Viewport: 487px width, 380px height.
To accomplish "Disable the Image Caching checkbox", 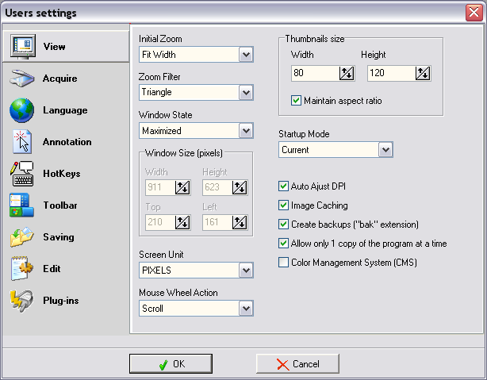I will [283, 205].
